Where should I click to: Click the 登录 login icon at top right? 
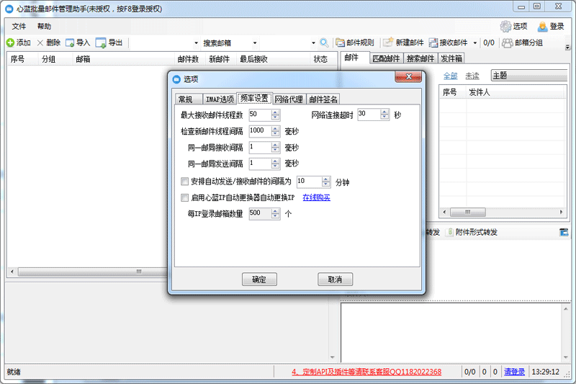tap(543, 26)
